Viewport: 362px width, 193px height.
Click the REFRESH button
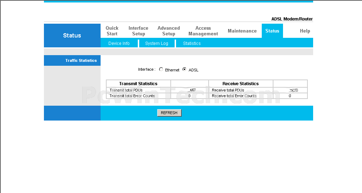point(169,113)
